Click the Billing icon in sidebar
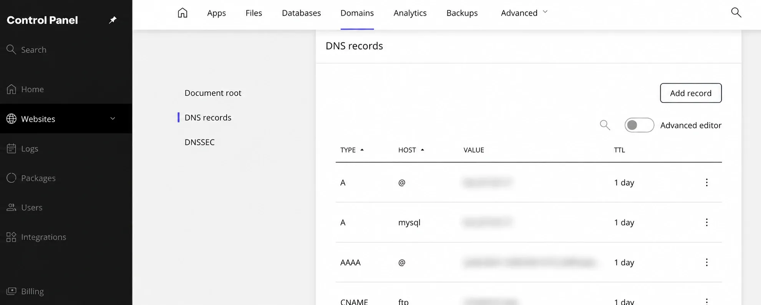The height and width of the screenshot is (305, 761). coord(12,291)
